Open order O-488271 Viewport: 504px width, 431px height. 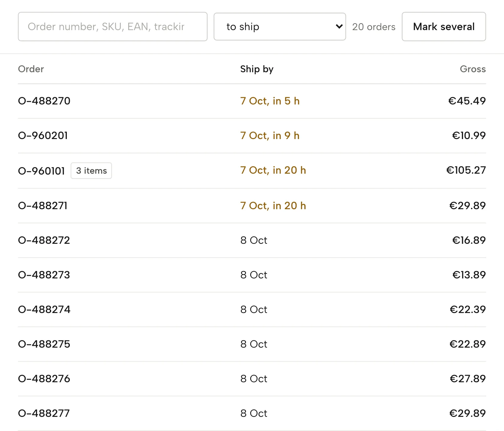tap(43, 206)
